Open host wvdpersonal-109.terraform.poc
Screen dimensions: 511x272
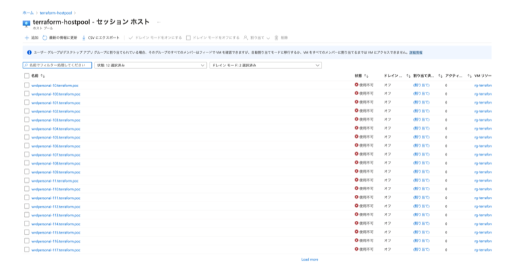tap(56, 172)
